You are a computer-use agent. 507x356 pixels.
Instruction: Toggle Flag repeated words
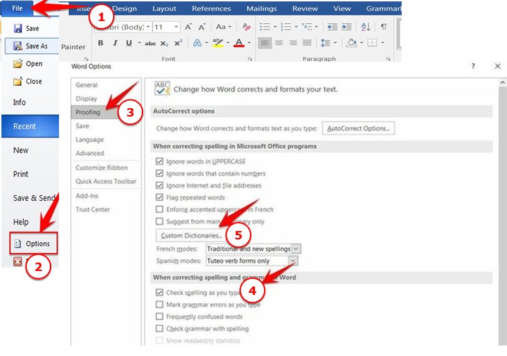click(x=159, y=197)
